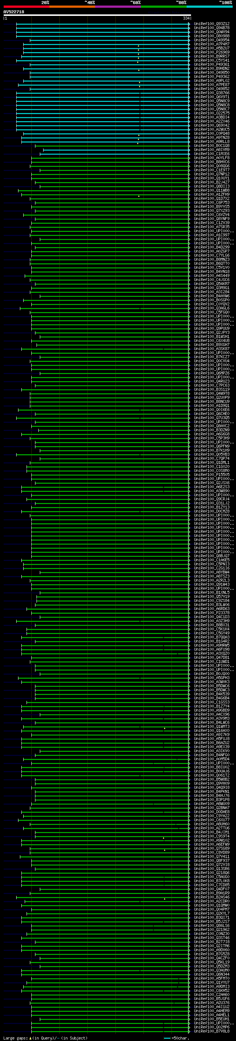Select the UniRef100_Q5N8C9 row label

coord(212,101)
